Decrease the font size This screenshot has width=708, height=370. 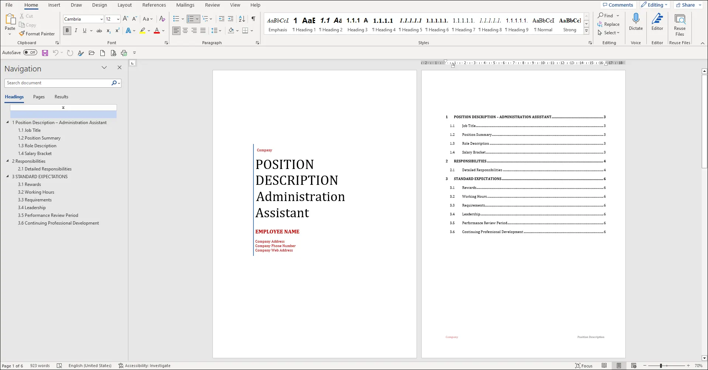(134, 19)
